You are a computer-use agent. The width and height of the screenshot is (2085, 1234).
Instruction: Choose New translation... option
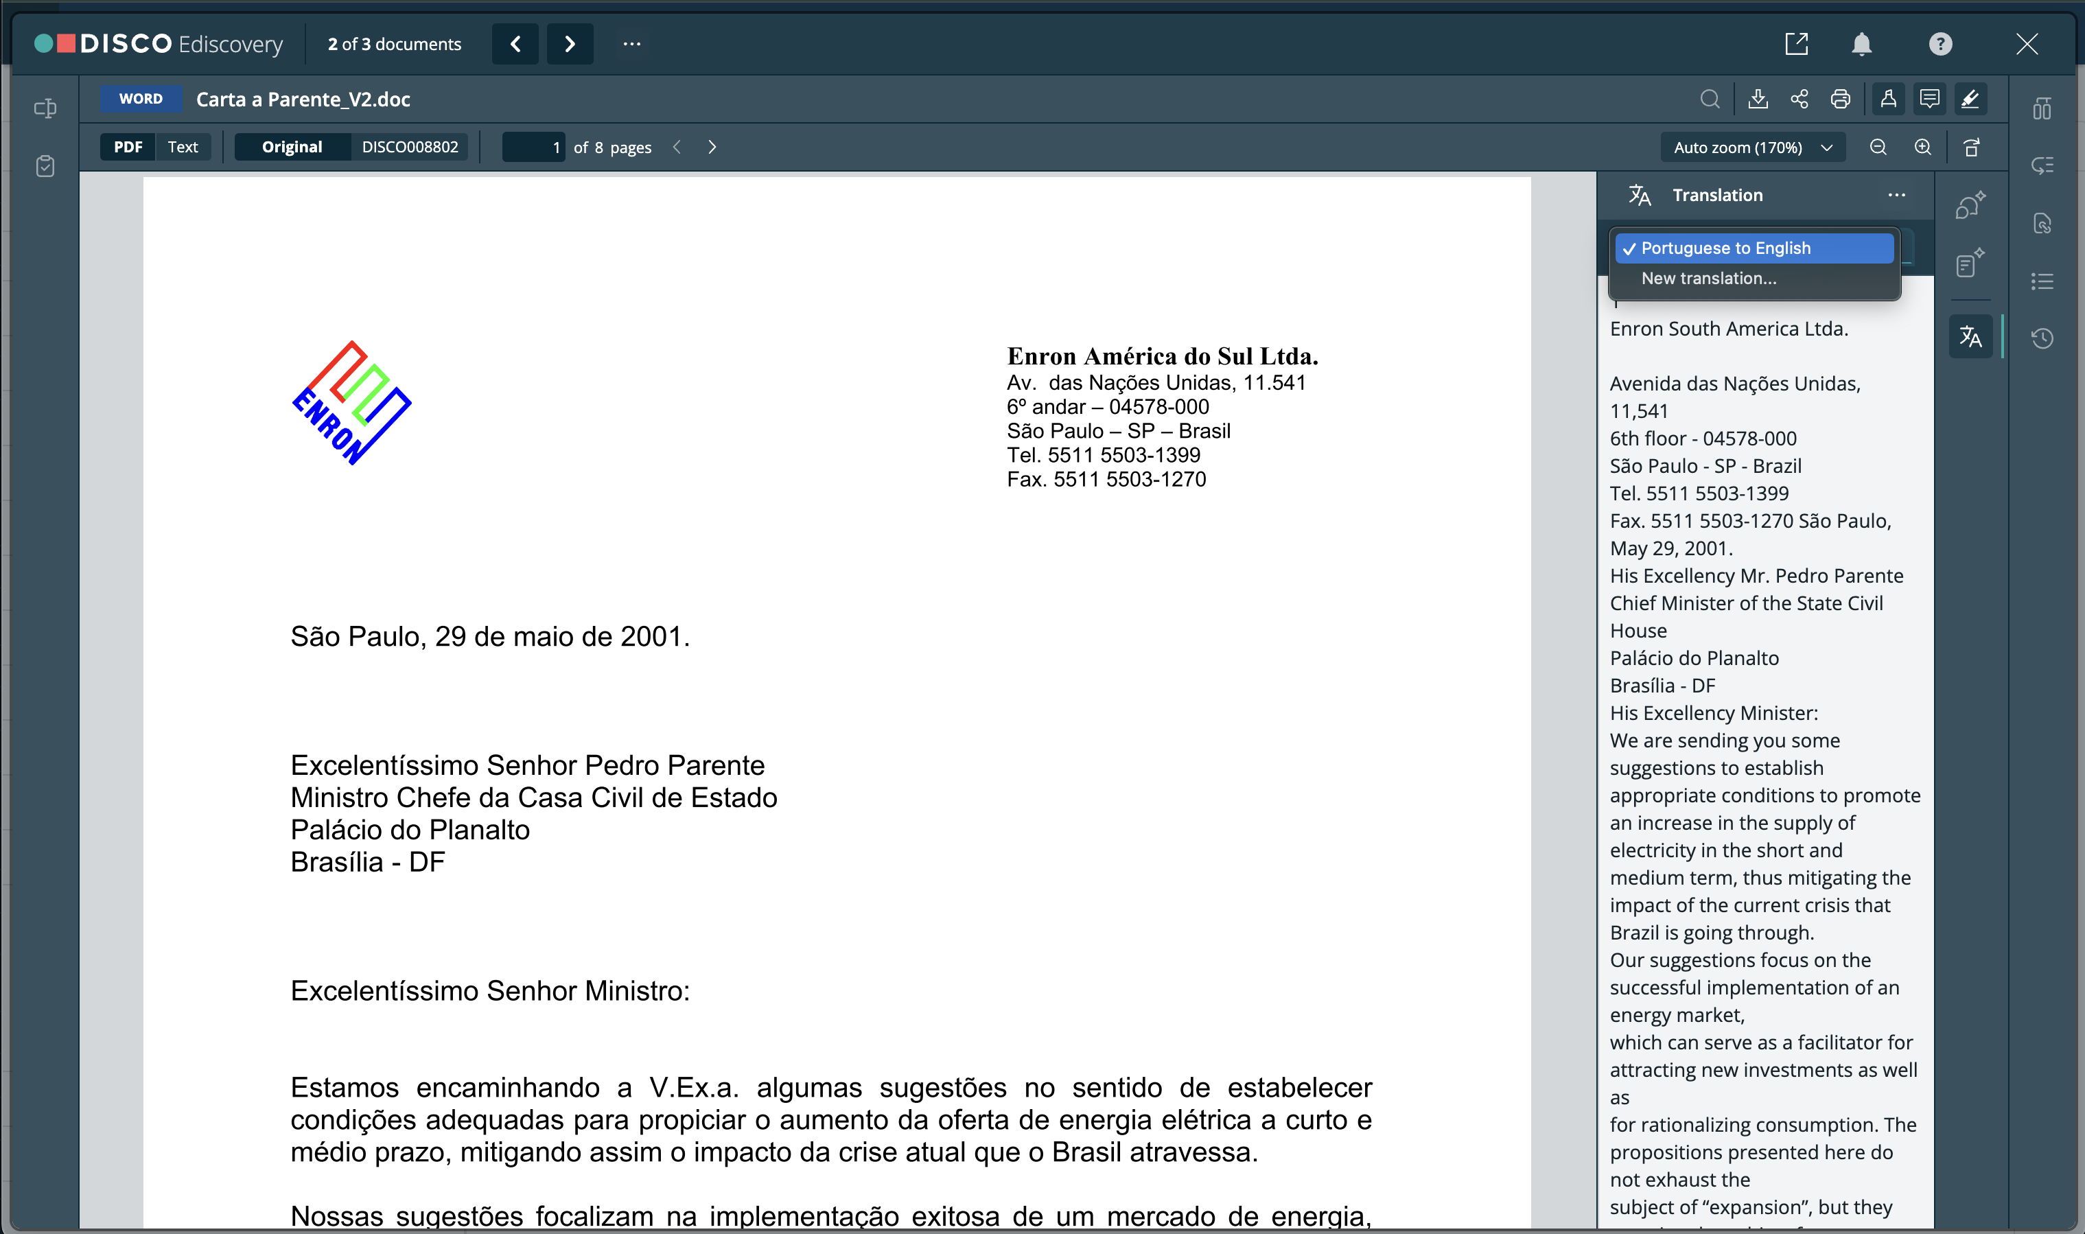tap(1709, 279)
